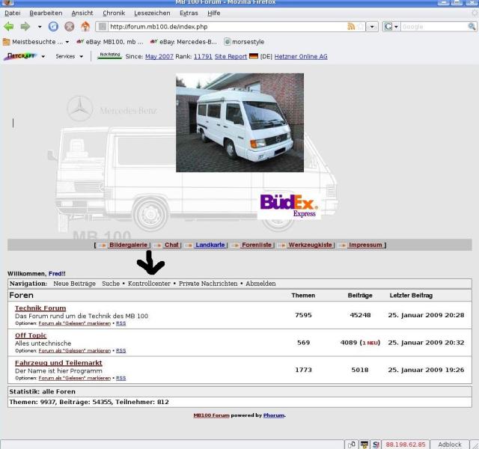The width and height of the screenshot is (479, 449).
Task: Open the back/forward history dropdown arrow
Action: [x=40, y=27]
